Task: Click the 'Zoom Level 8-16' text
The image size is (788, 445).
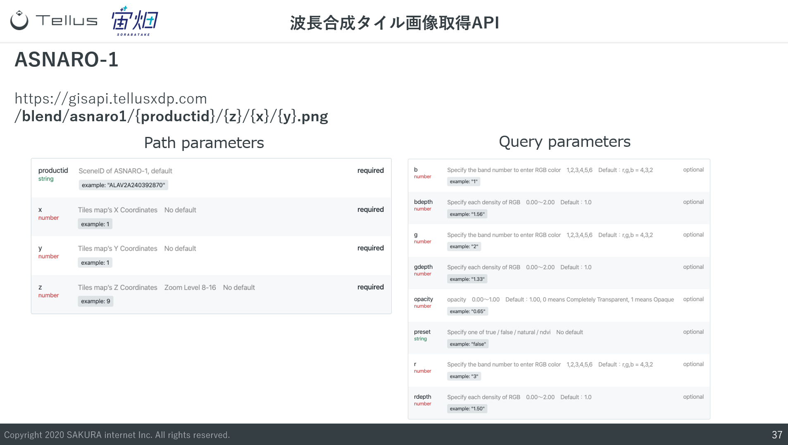Action: pos(190,287)
